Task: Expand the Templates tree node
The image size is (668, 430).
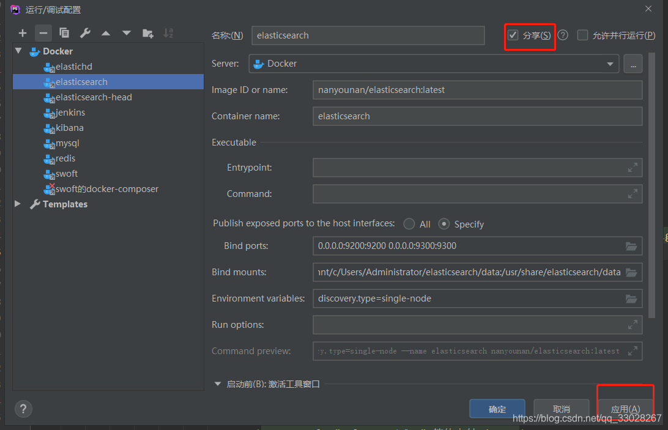Action: [18, 204]
